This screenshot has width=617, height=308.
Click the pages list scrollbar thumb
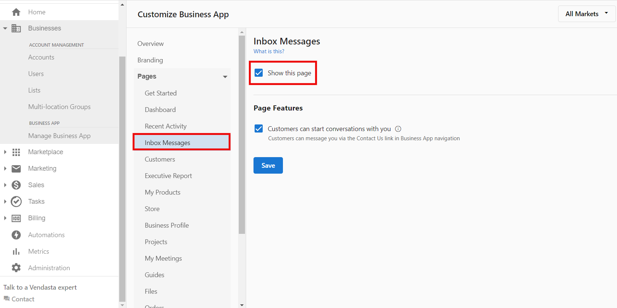point(242,135)
